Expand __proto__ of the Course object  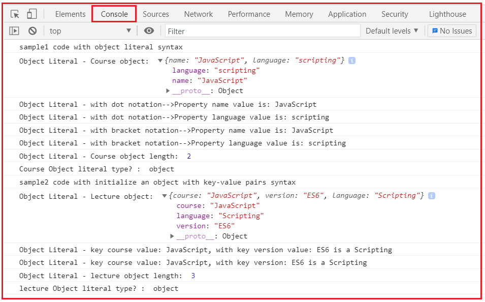pos(169,90)
